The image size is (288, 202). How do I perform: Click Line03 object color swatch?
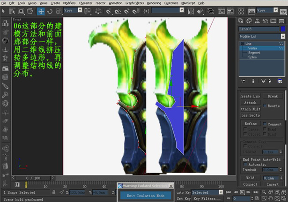[x=283, y=29]
